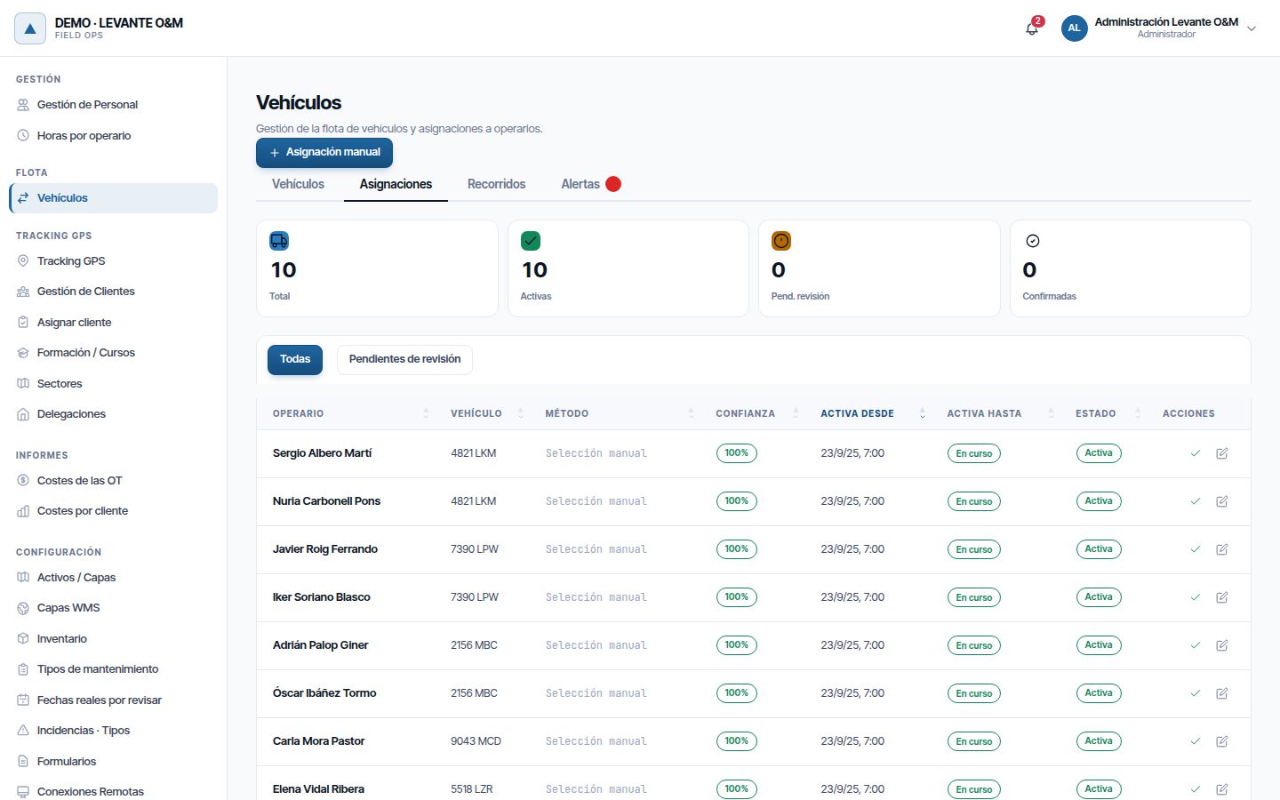Confirm assignment checkmark for Nuria Carbonell Pons
The width and height of the screenshot is (1280, 800).
pos(1196,501)
